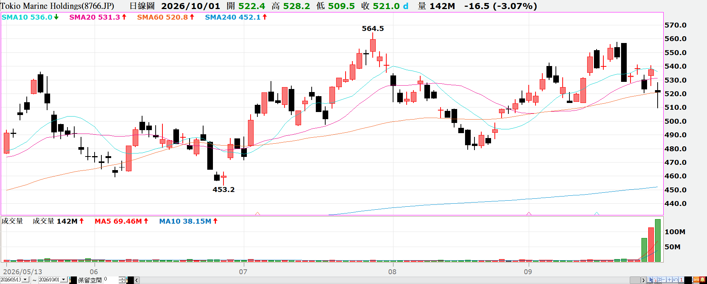Click the left scroll arrow of the chart scrollbar
This screenshot has width=707, height=284.
click(137, 280)
